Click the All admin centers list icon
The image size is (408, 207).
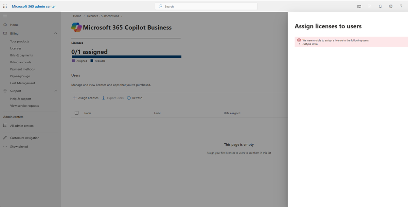click(5, 125)
